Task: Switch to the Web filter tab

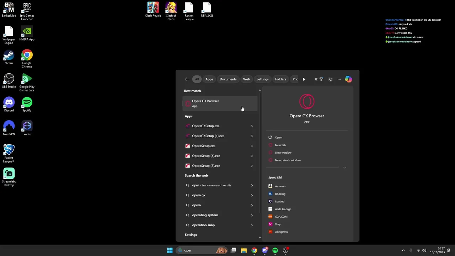Action: 246,79
